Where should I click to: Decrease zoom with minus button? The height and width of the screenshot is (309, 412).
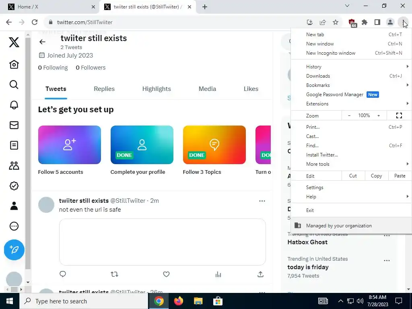[349, 115]
